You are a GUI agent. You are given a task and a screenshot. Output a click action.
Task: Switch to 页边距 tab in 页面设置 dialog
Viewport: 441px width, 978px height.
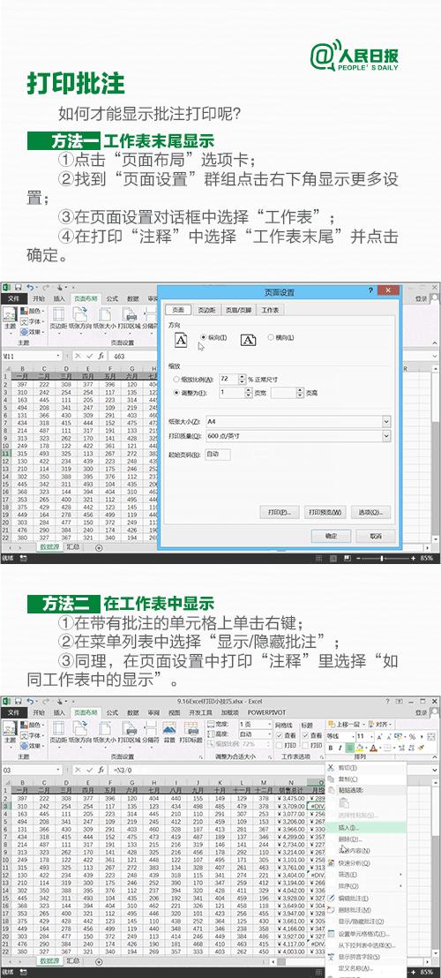[205, 310]
